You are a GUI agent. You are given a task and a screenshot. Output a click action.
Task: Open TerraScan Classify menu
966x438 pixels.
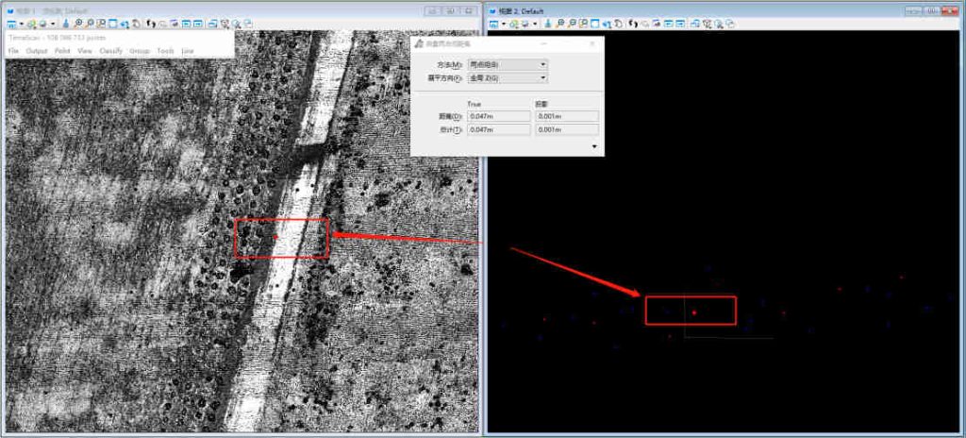pos(111,51)
